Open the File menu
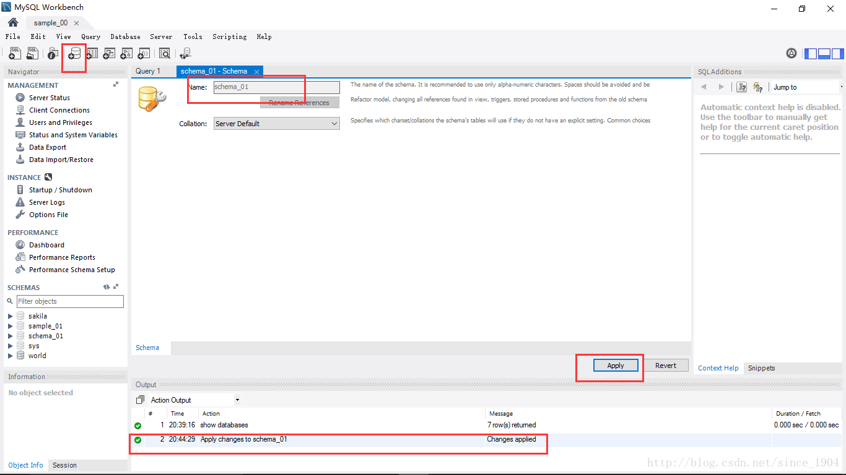 (13, 36)
